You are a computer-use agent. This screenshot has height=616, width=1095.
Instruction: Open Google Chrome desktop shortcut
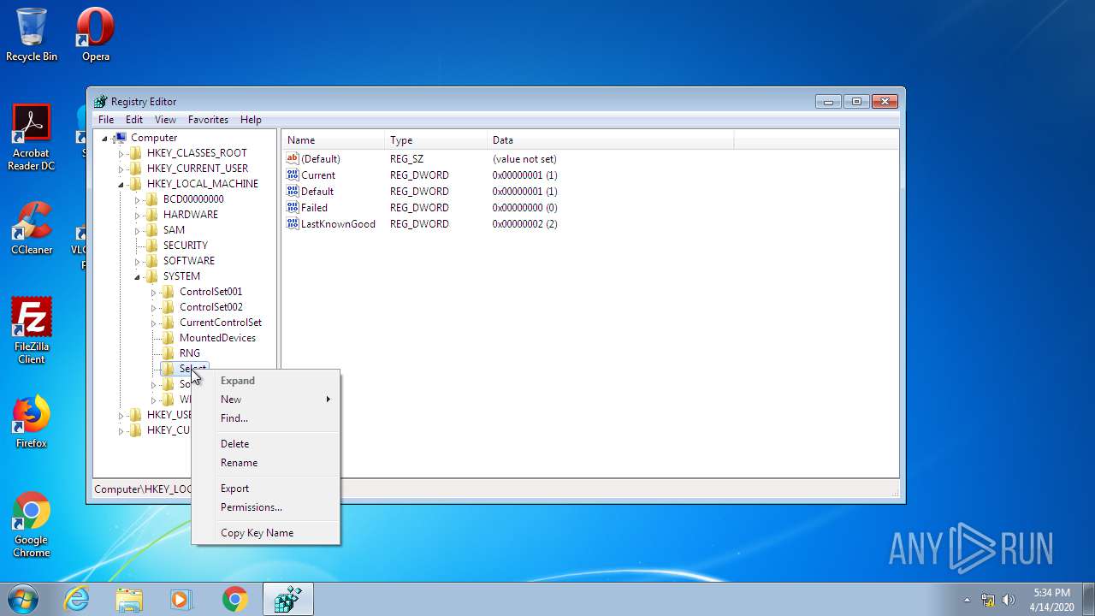coord(32,524)
